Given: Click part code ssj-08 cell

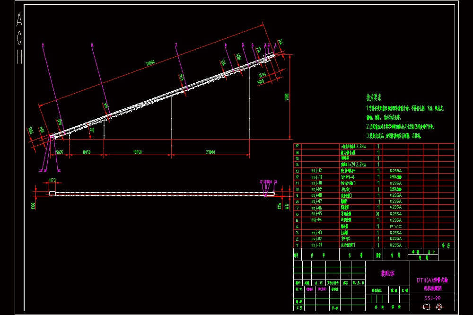Looking at the screenshot, I should [316, 195].
